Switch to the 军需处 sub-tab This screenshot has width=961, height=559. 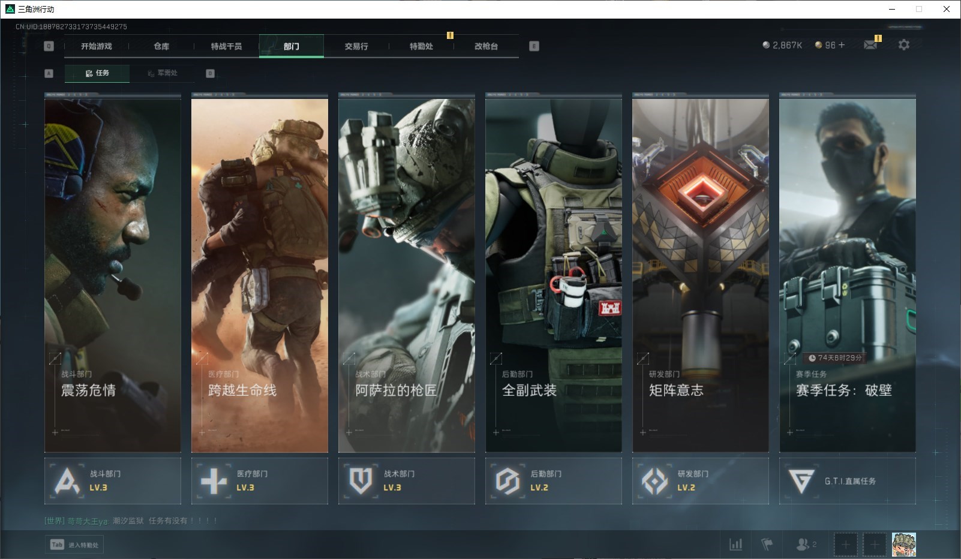[x=162, y=73]
